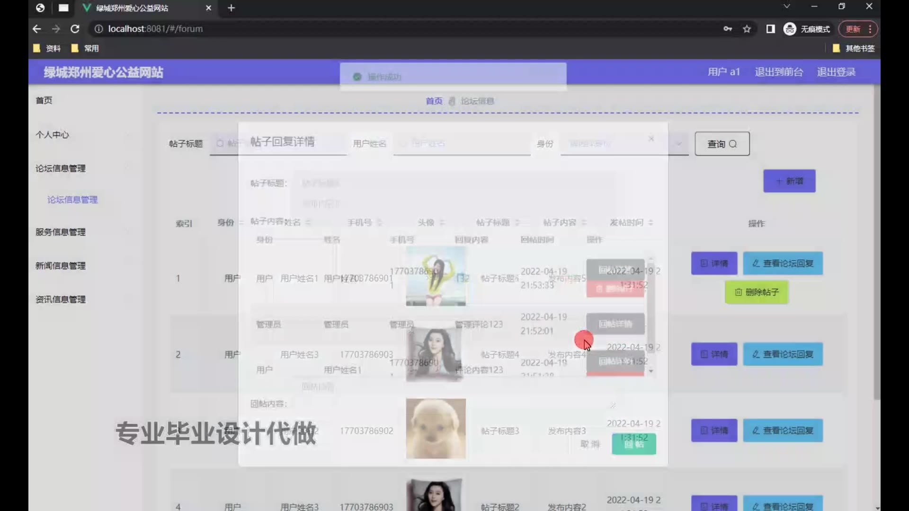Screen dimensions: 909x511
Task: Click 查看论坛回复 for 帖子标题3 row
Action: tap(783, 430)
